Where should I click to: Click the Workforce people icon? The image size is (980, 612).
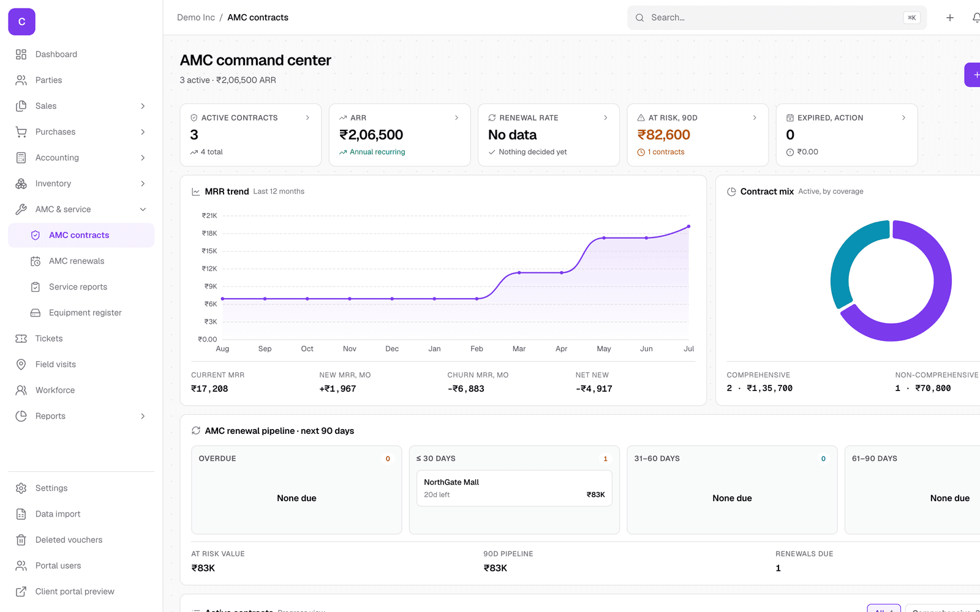pyautogui.click(x=21, y=390)
